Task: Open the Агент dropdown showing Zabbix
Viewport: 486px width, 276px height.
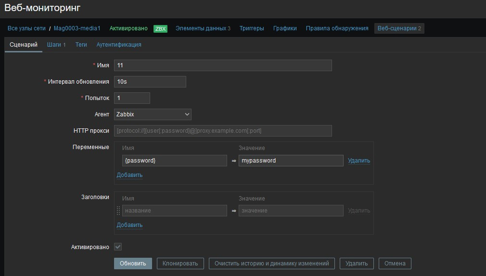Action: click(153, 114)
